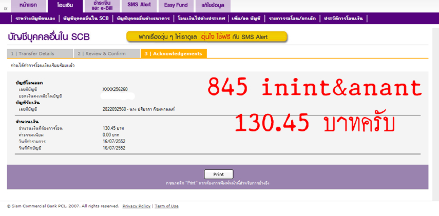Click the ยอดเงินคงเหลือในบัญชี label
This screenshot has width=439, height=216.
click(41, 96)
